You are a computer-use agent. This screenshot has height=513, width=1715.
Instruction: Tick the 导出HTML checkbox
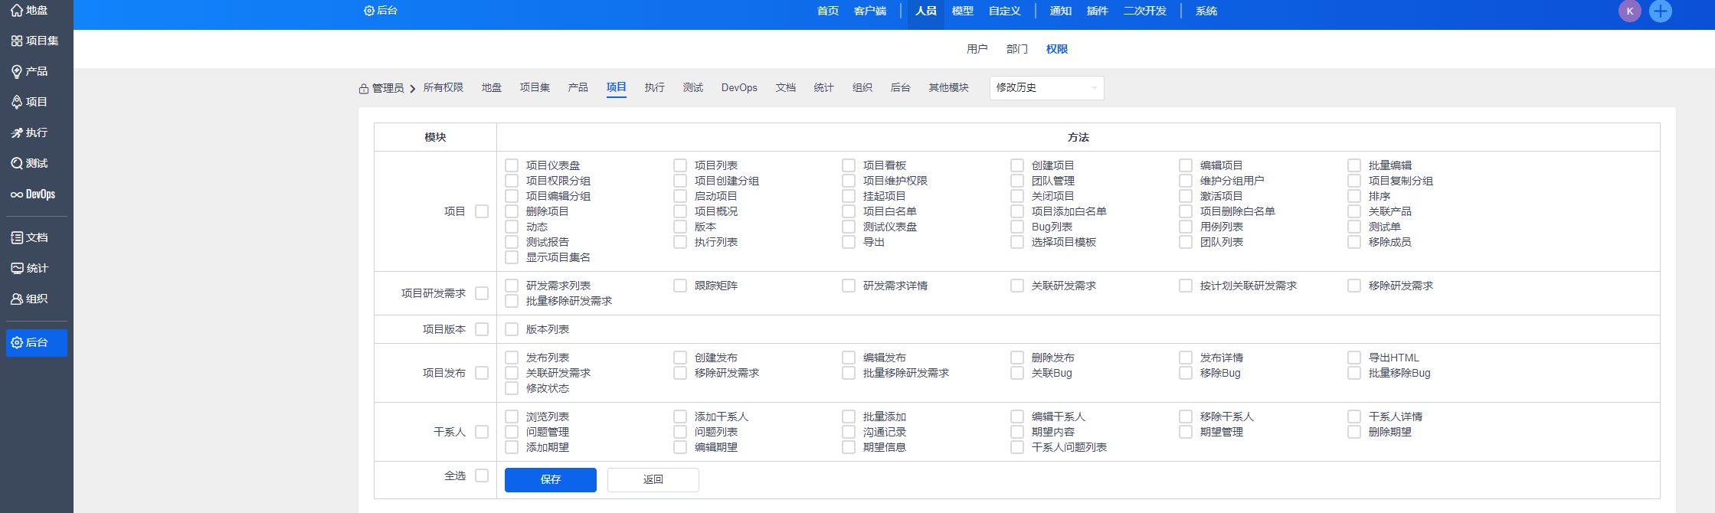[1354, 358]
